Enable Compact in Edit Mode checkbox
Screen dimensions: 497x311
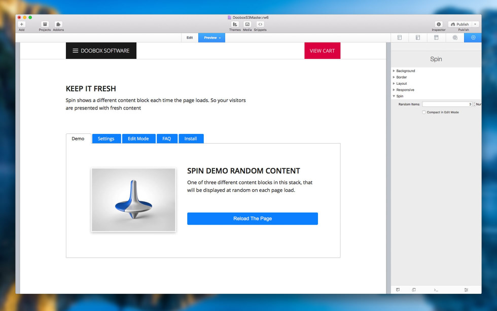[424, 112]
